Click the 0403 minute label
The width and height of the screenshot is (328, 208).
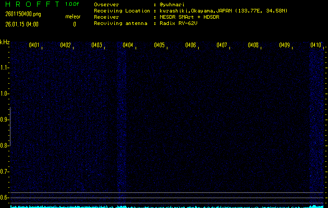[96, 45]
